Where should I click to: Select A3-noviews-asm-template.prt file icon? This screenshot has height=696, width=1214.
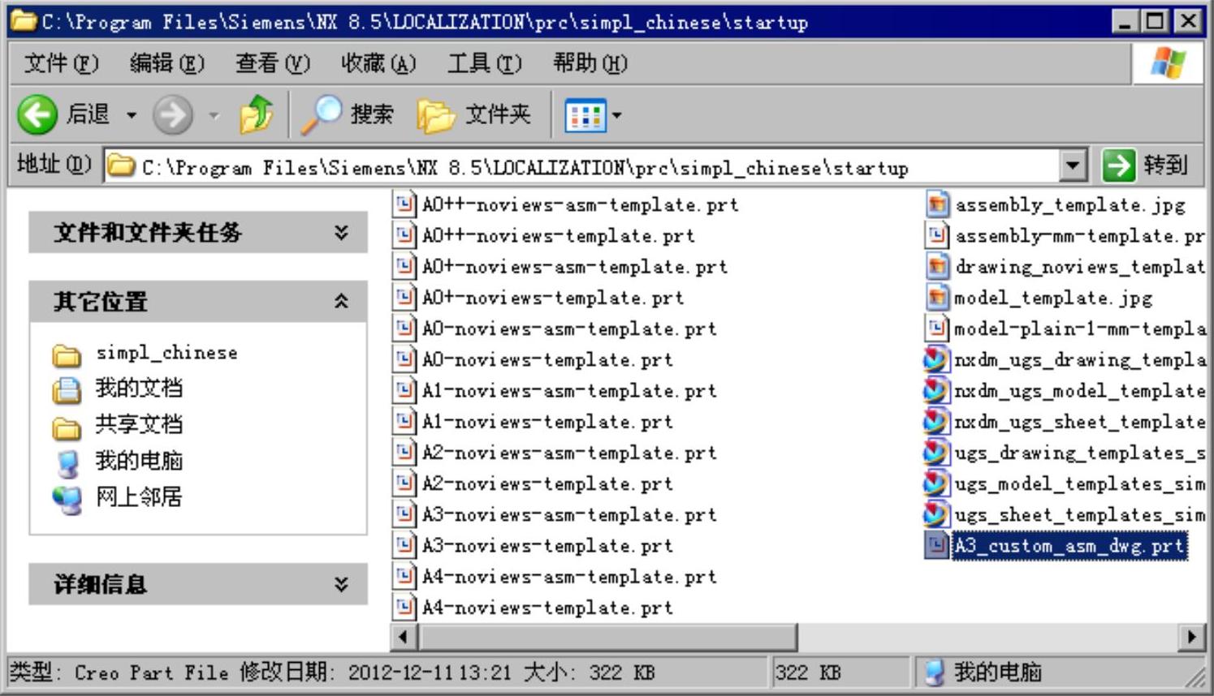click(x=404, y=513)
